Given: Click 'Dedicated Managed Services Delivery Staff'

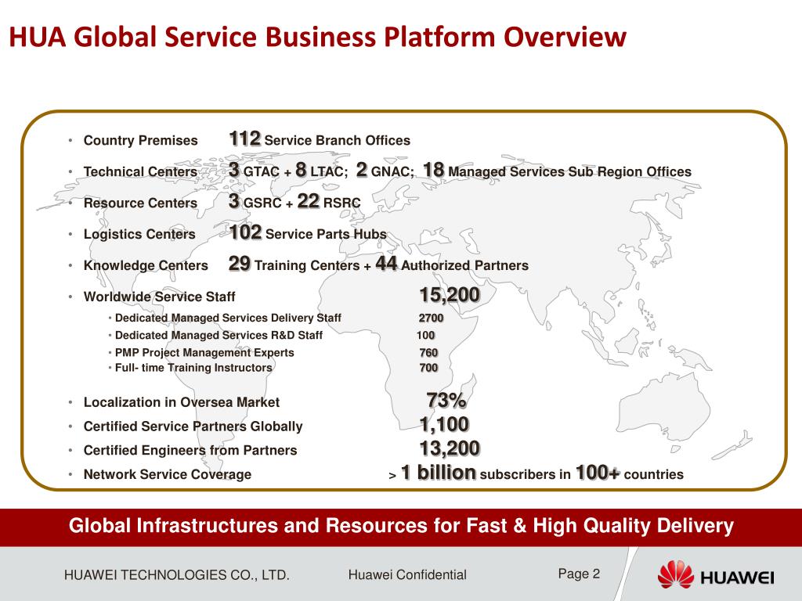Looking at the screenshot, I should [228, 318].
